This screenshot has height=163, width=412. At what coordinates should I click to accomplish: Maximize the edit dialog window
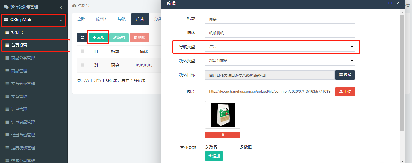(x=390, y=3)
